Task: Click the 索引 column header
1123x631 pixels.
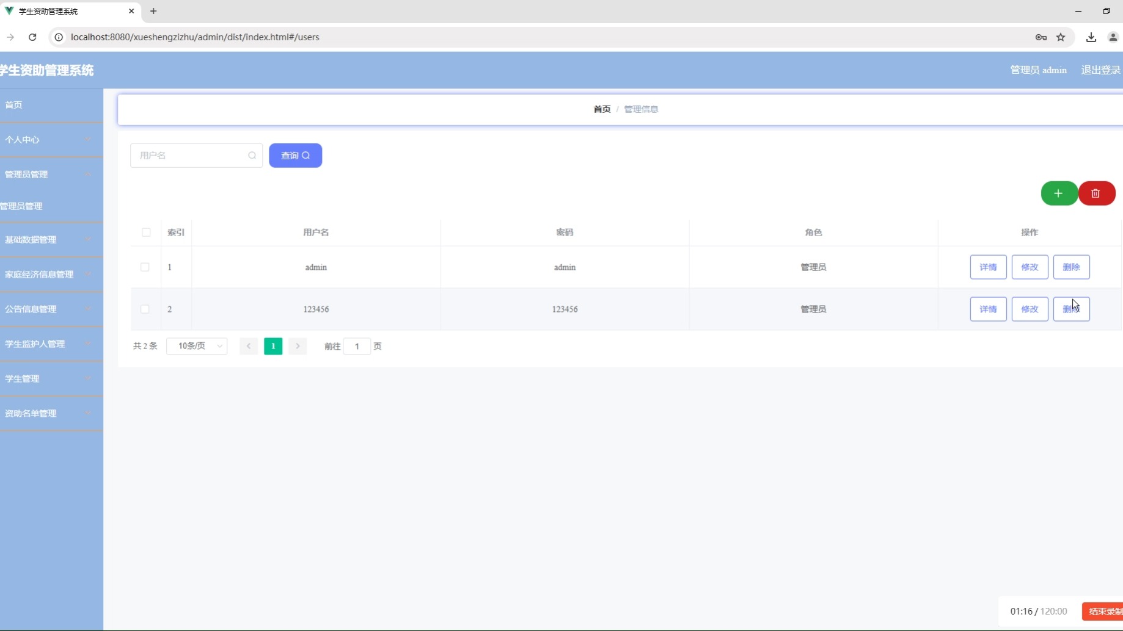Action: point(176,233)
